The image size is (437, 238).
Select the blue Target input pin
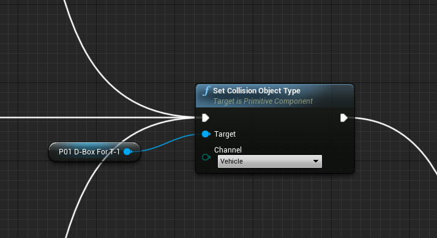(x=206, y=134)
